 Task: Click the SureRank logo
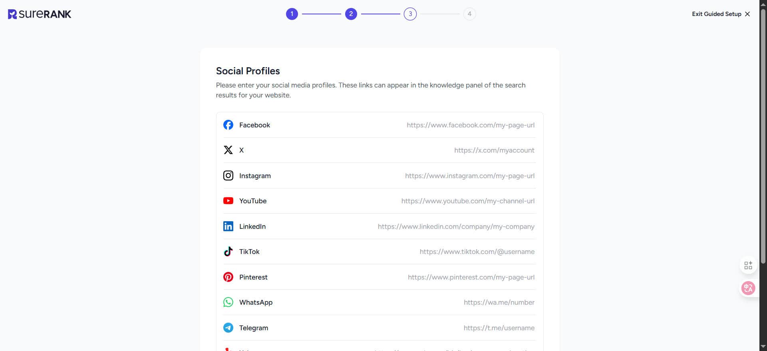[40, 14]
